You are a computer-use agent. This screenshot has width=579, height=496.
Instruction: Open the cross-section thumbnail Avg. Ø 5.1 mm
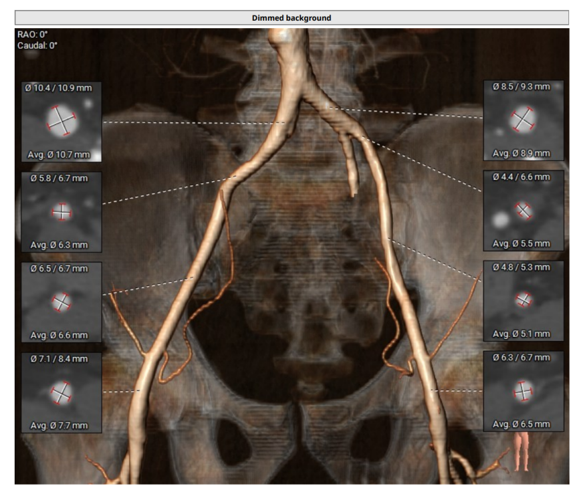coord(524,301)
